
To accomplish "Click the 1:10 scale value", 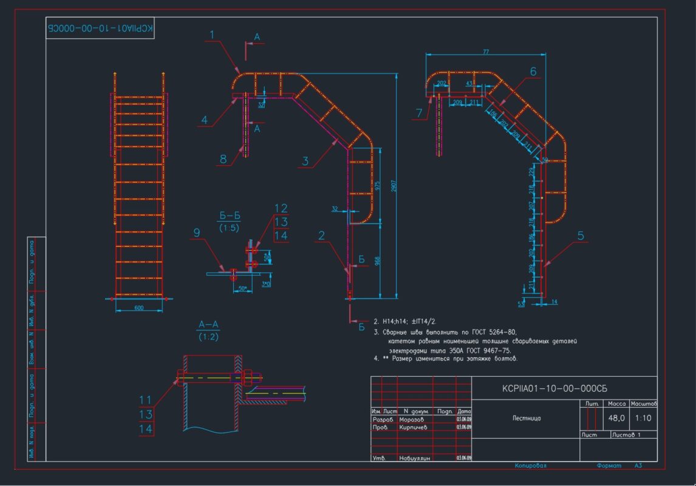I will (643, 418).
